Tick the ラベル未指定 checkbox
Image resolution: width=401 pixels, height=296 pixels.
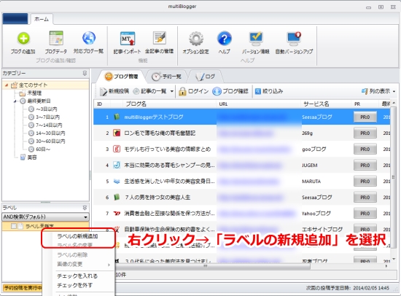pyautogui.click(x=14, y=226)
